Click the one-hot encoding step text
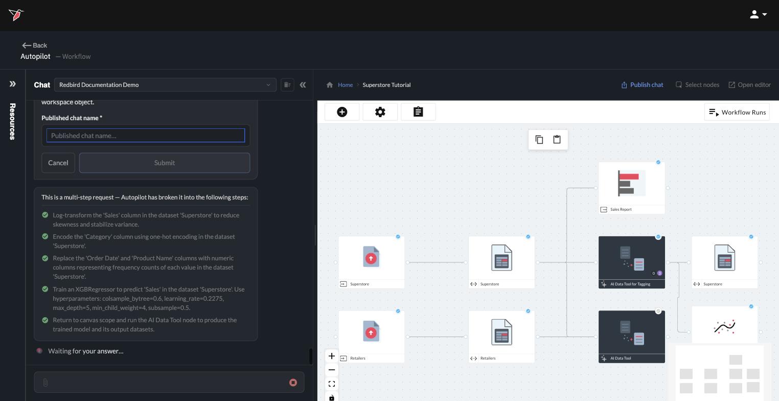779x401 pixels. coord(144,241)
